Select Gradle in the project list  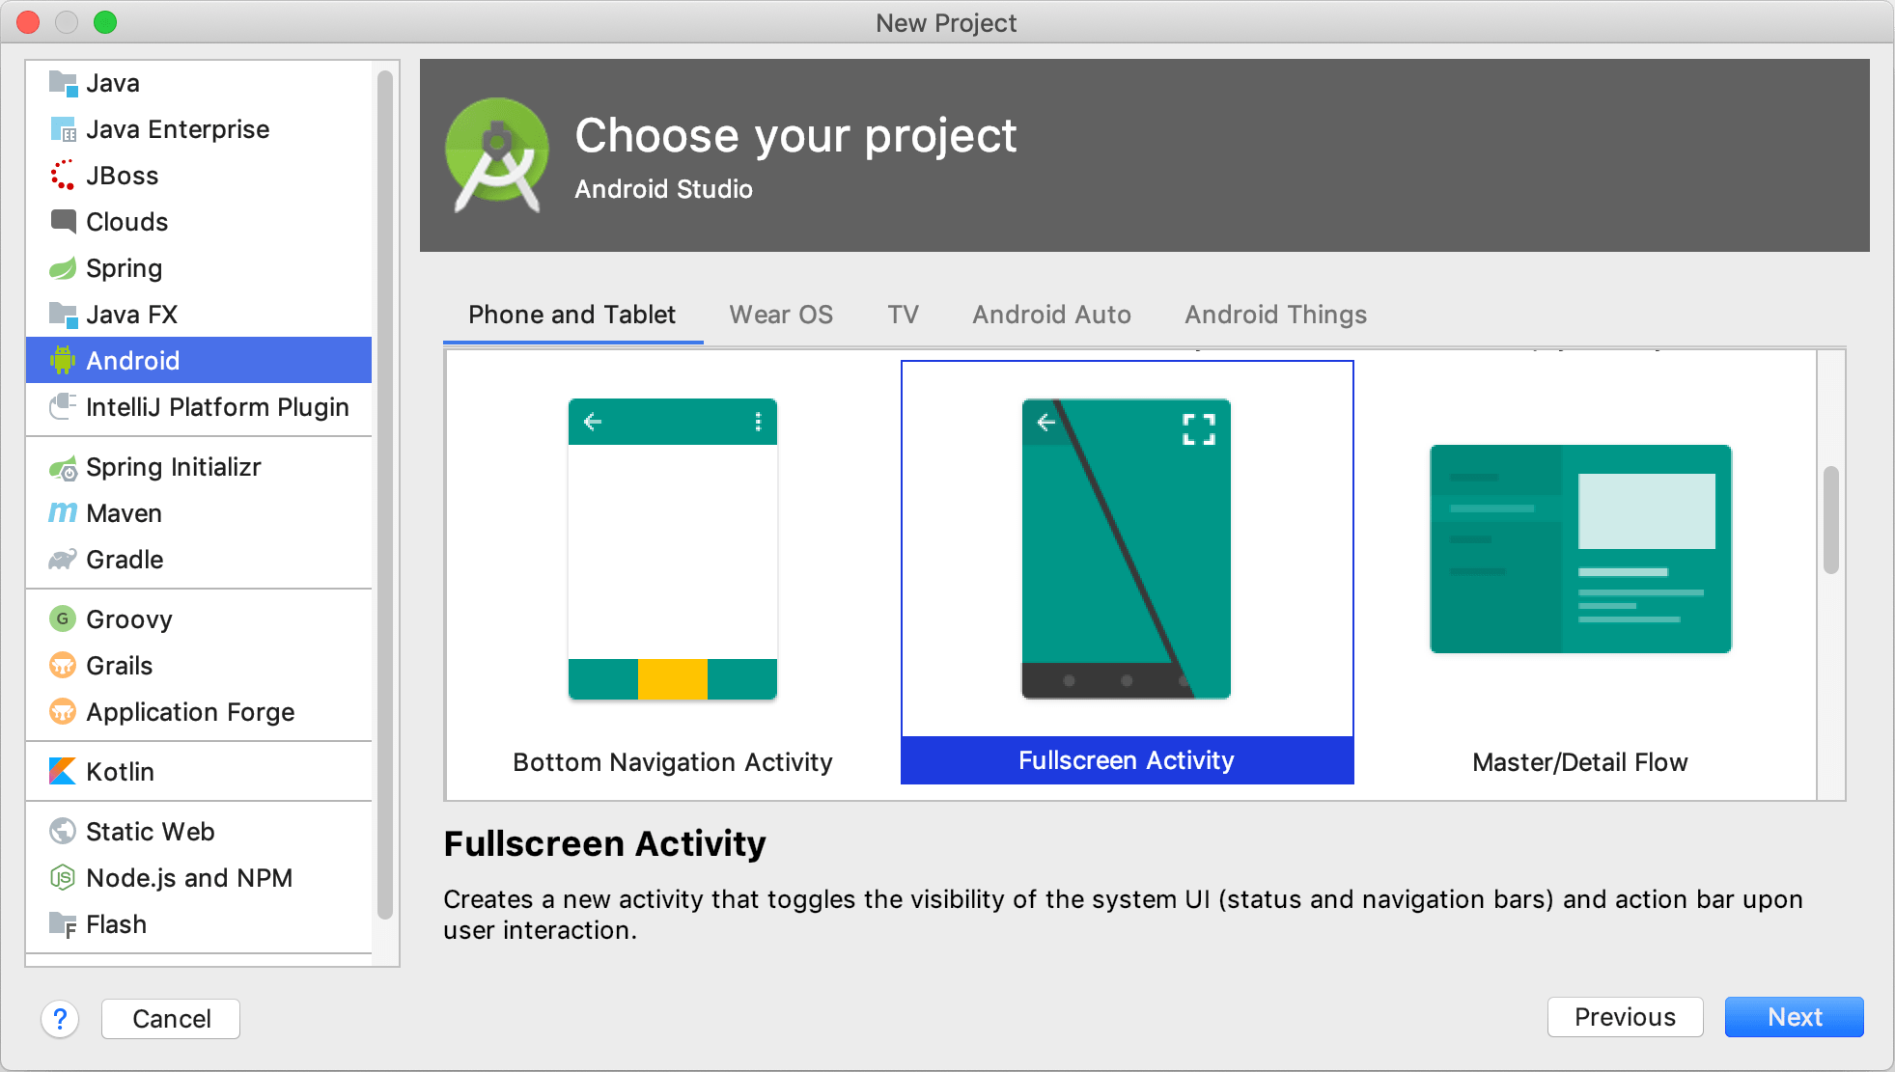click(x=199, y=560)
